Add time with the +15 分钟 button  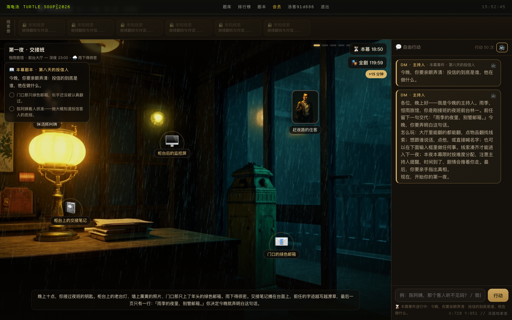tap(376, 74)
